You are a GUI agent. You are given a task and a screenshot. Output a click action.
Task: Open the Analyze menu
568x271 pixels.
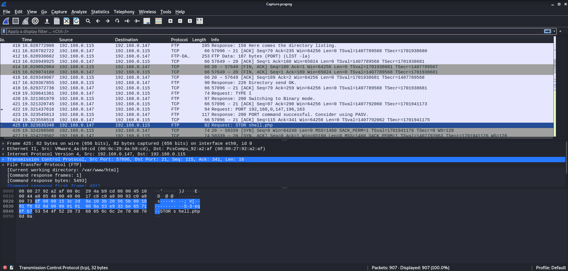point(79,12)
